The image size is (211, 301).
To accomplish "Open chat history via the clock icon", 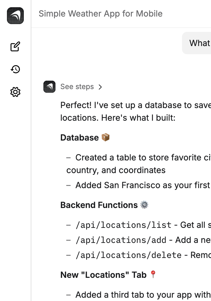I will 15,69.
